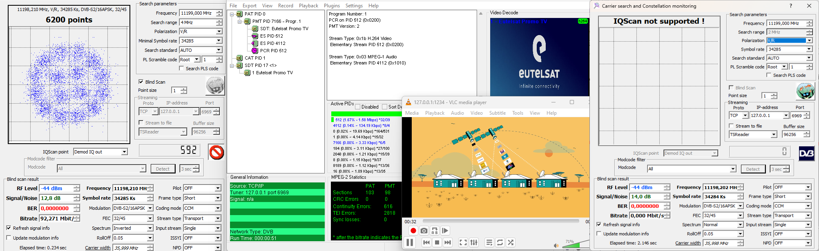Click the VLC red record button
The height and width of the screenshot is (251, 819).
pos(413,231)
